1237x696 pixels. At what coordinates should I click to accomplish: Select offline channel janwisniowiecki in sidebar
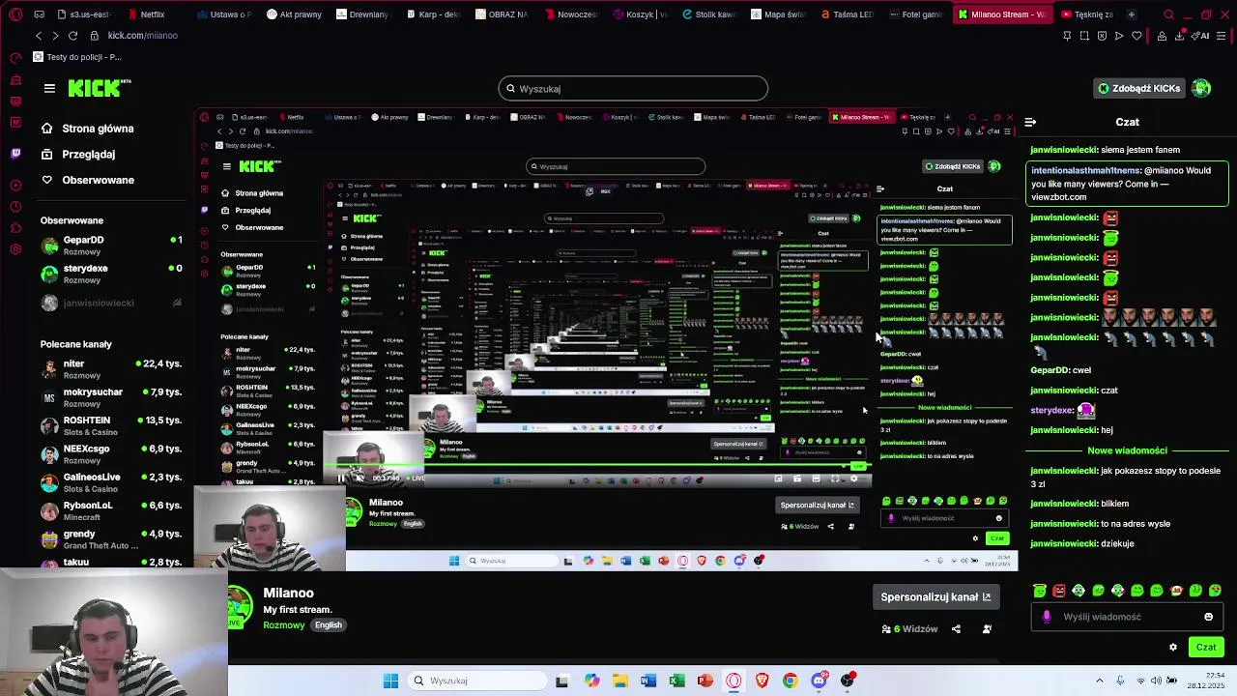click(x=111, y=303)
